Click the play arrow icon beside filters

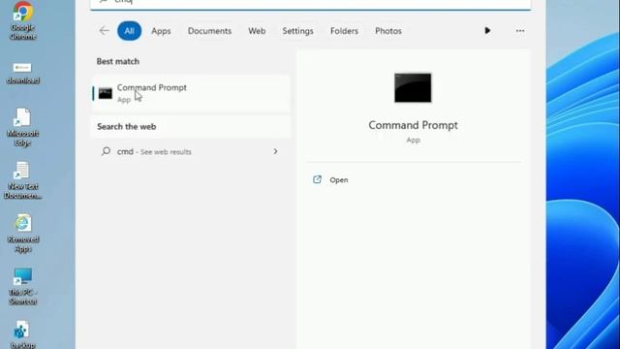pyautogui.click(x=487, y=30)
